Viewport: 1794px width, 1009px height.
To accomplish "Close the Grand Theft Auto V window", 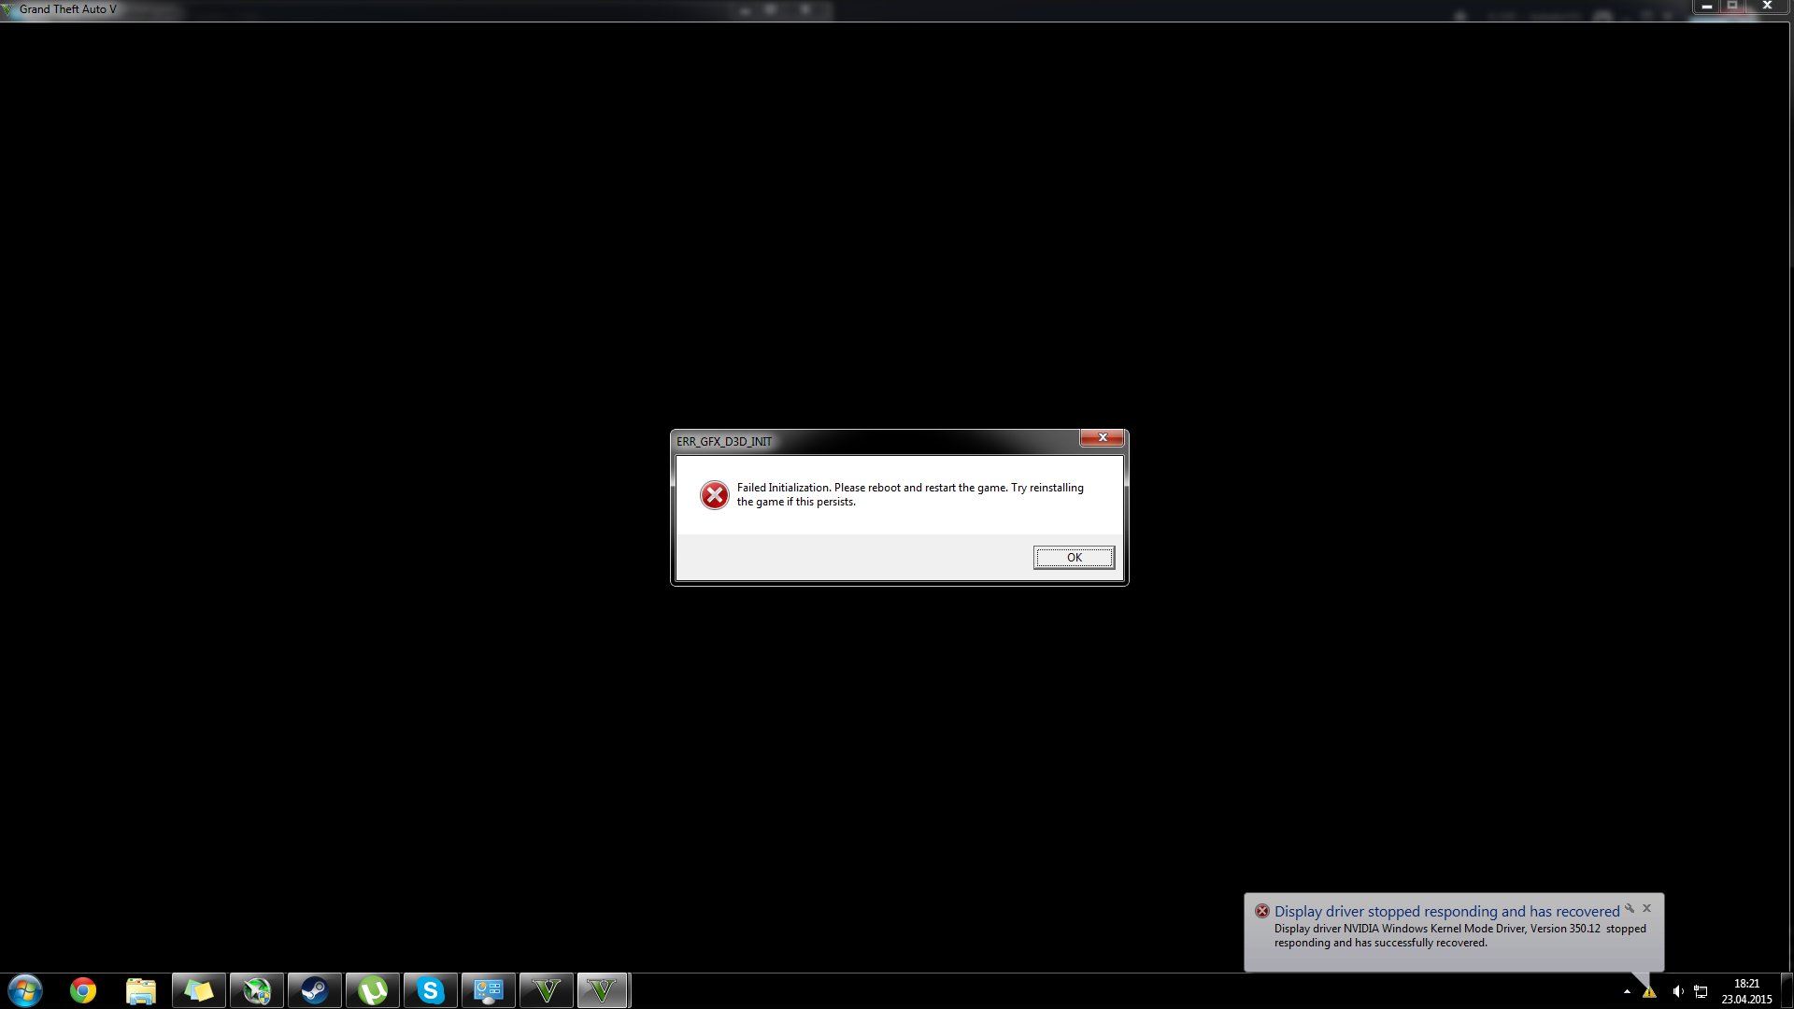I will [x=1767, y=6].
